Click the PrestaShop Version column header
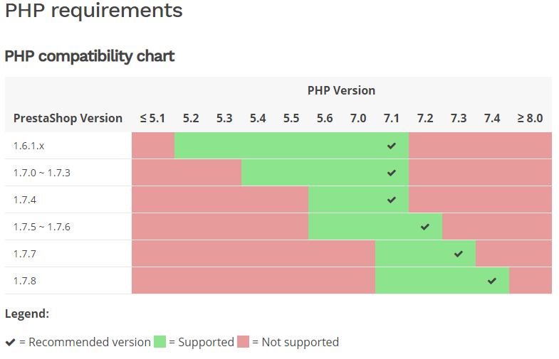The image size is (559, 359). pyautogui.click(x=68, y=118)
